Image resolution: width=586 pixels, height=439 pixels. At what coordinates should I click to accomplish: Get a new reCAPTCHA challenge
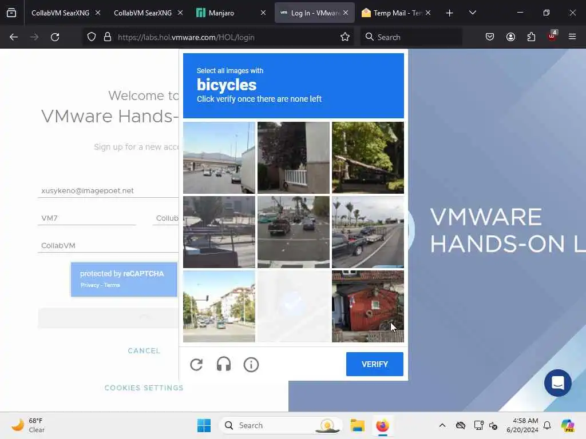click(196, 364)
